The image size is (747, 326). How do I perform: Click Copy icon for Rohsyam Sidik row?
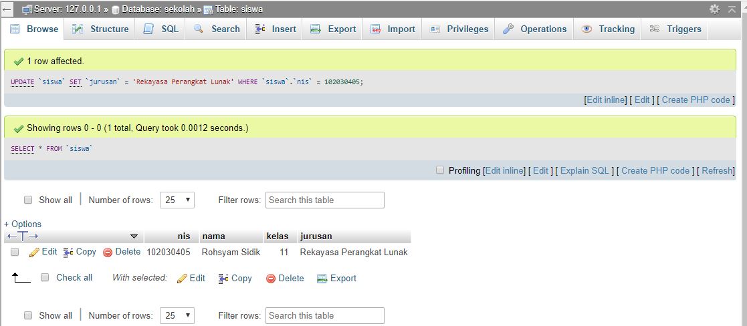coord(68,253)
